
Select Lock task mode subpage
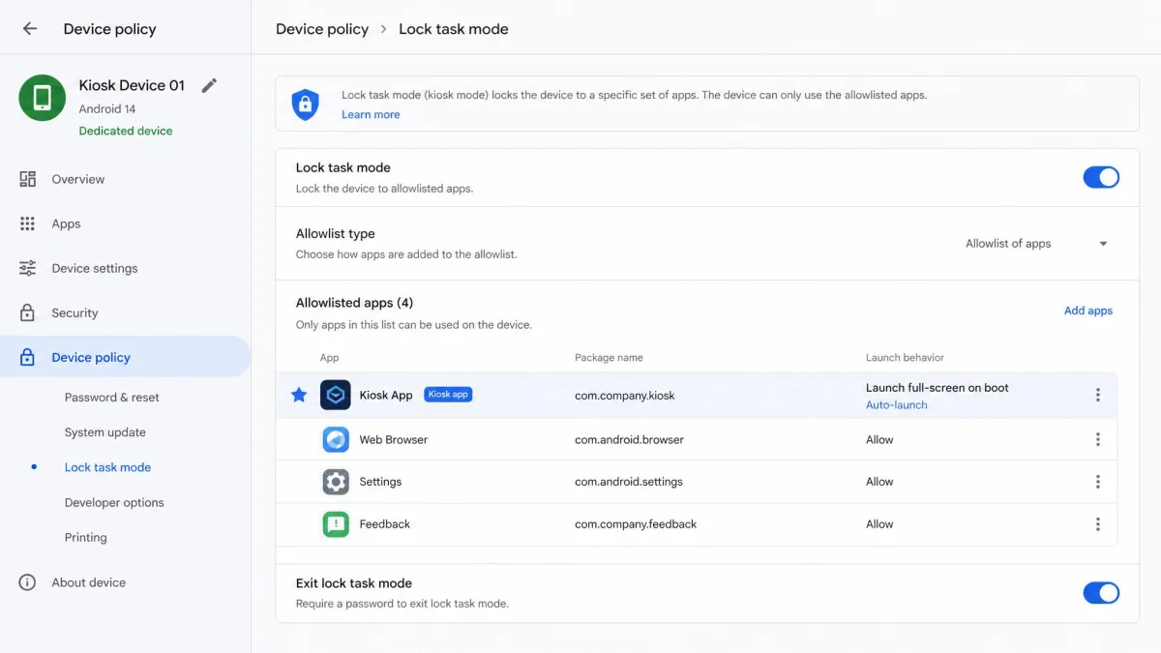tap(107, 467)
